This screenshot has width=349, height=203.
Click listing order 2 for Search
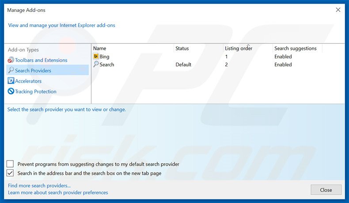(x=226, y=65)
